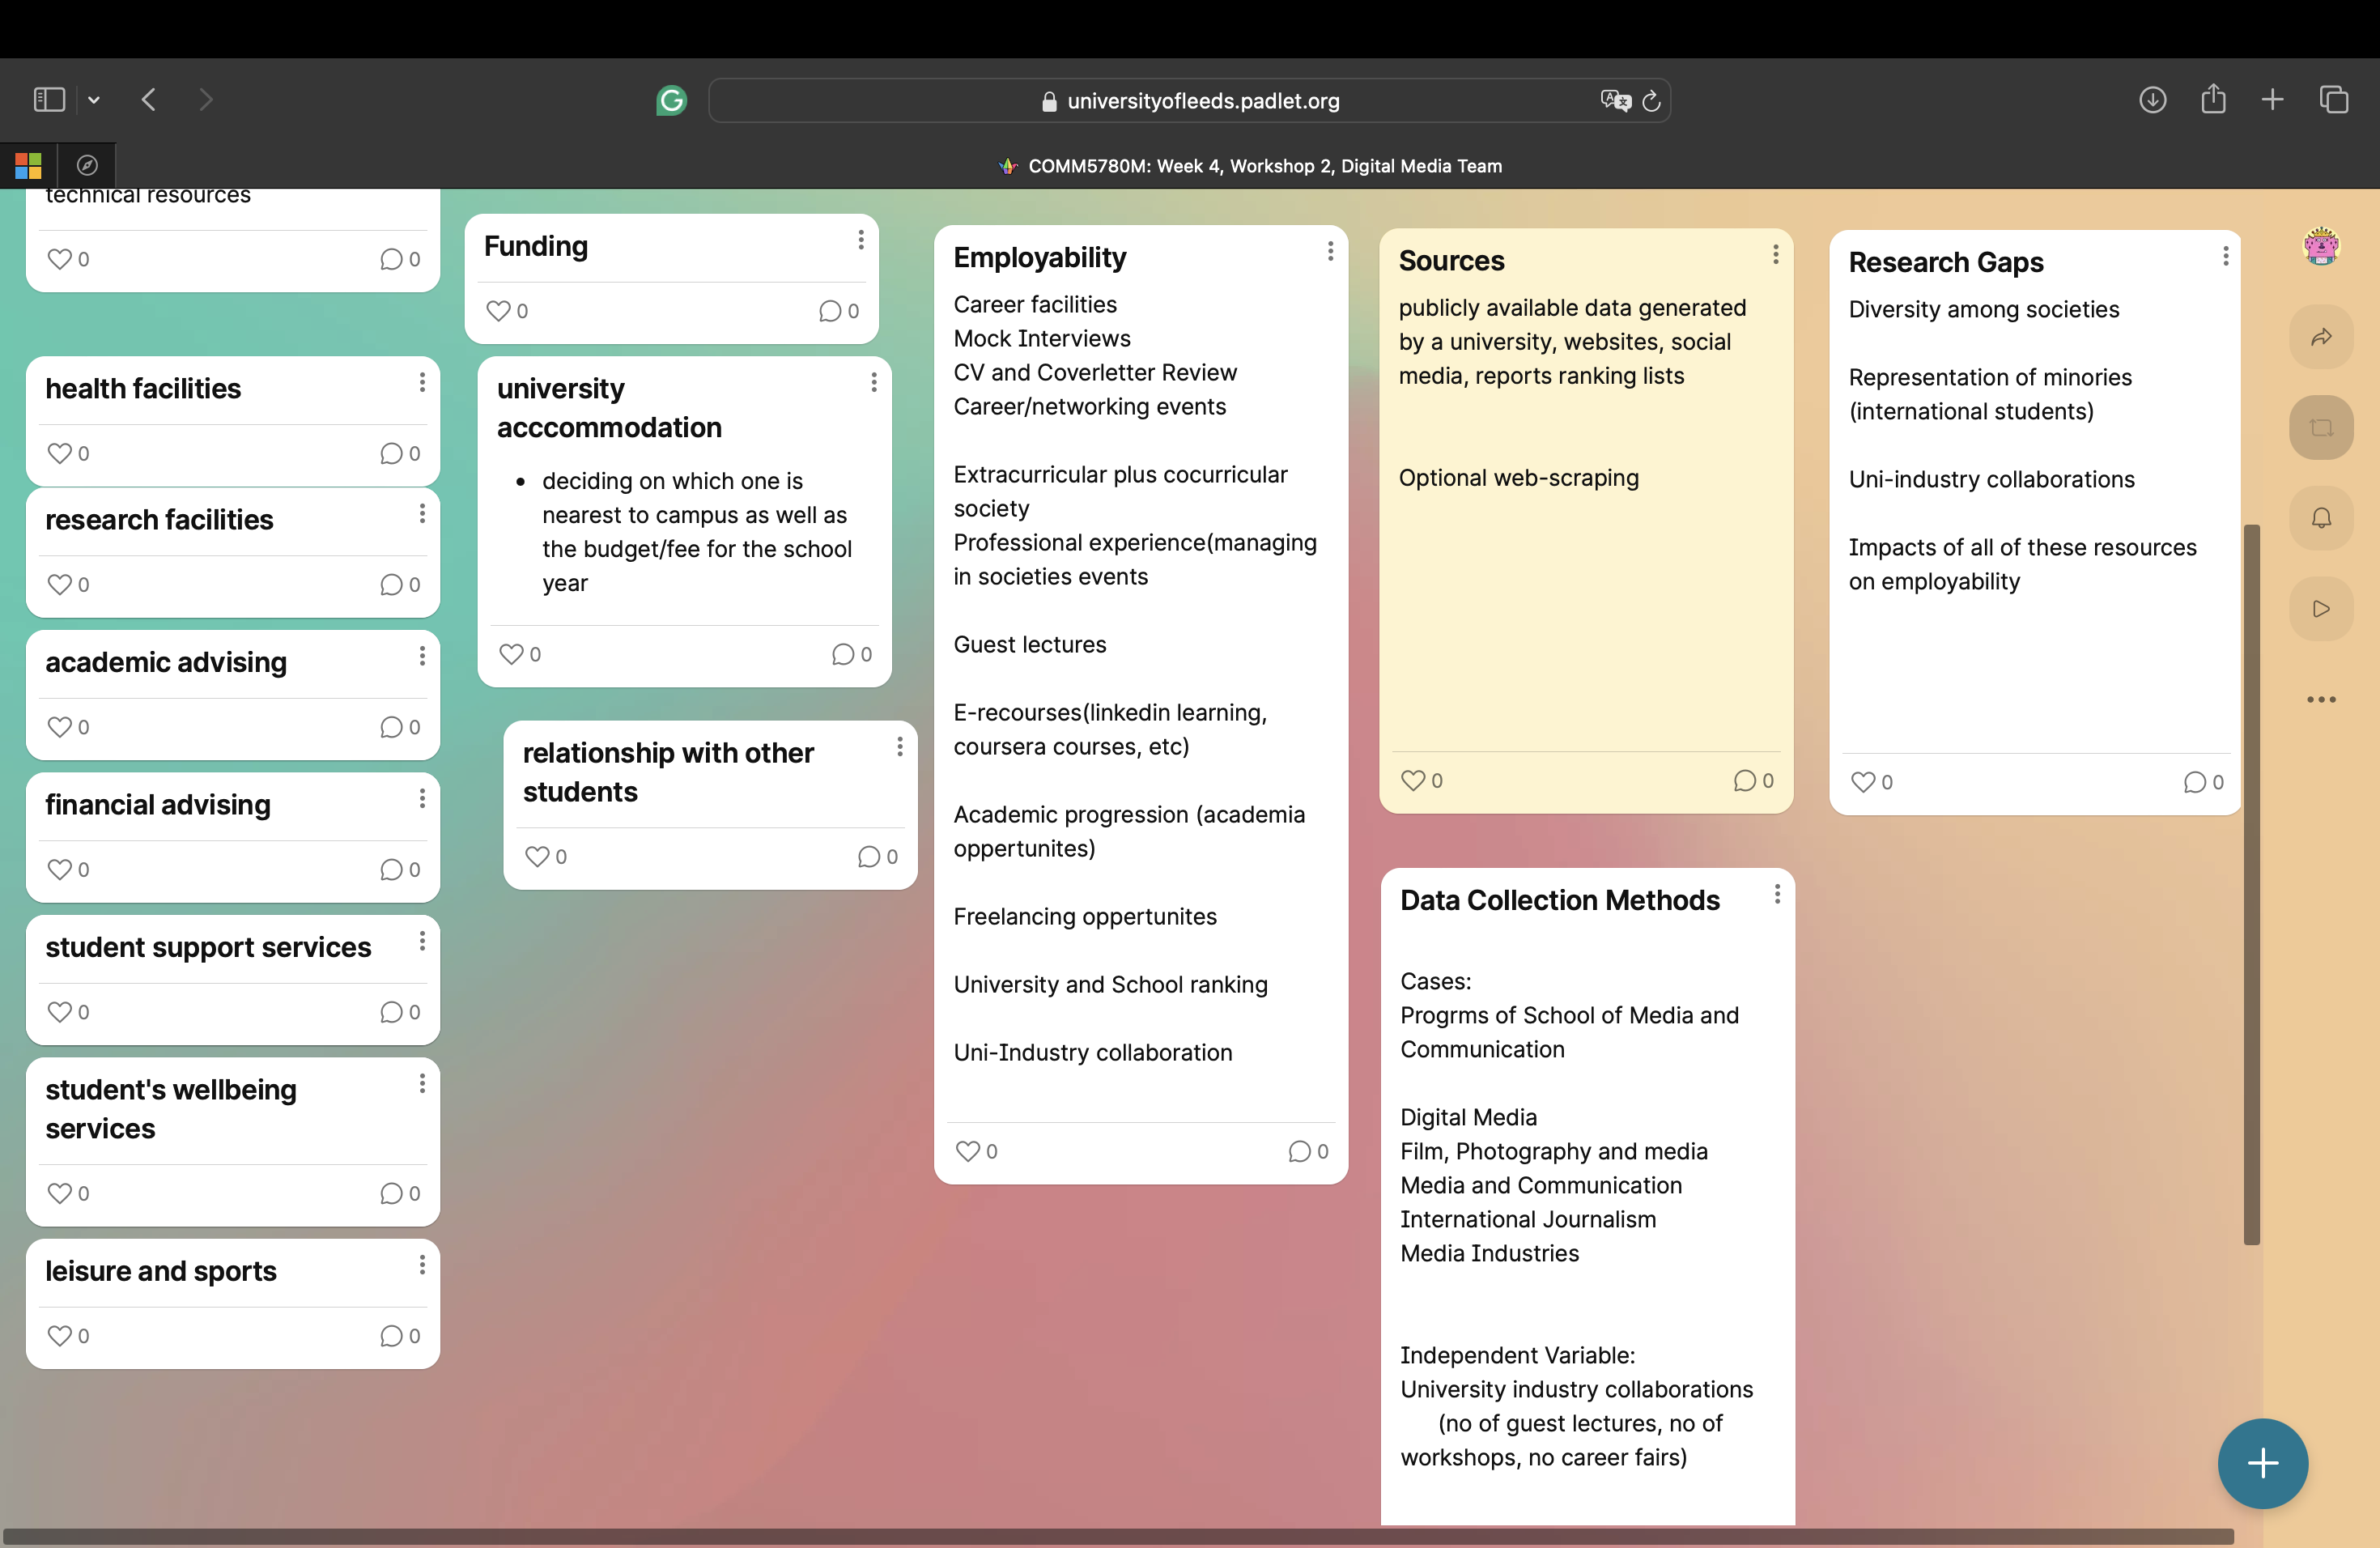Screen dimensions: 2380x1548
Task: Open three-dot menu on Funding post
Action: pyautogui.click(x=860, y=240)
